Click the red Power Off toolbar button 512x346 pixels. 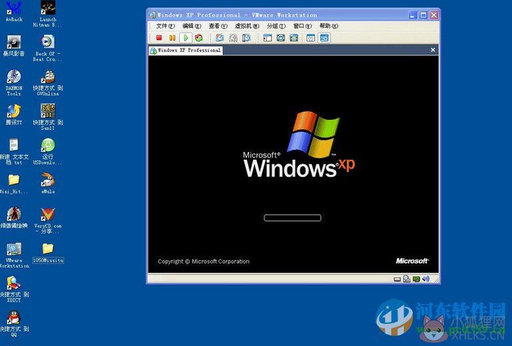click(x=159, y=38)
